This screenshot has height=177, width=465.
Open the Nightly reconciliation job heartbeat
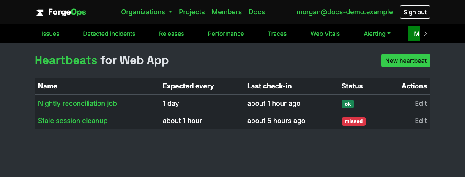click(x=77, y=103)
